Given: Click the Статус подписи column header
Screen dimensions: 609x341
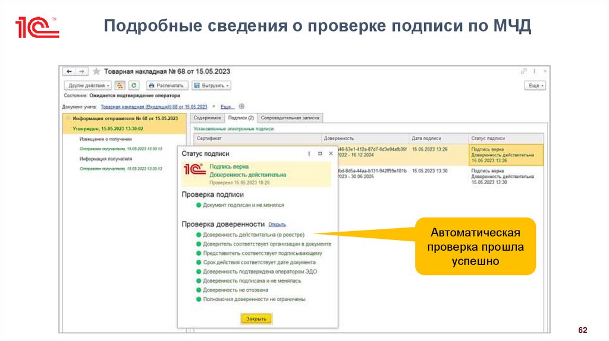Looking at the screenshot, I should 506,138.
